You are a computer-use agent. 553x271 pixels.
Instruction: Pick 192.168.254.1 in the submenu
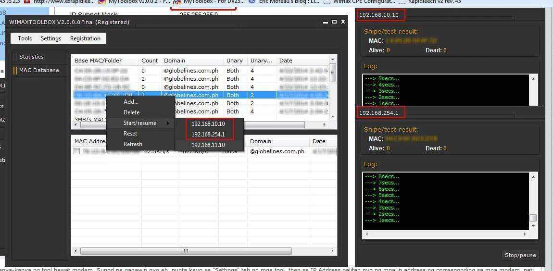click(x=208, y=135)
